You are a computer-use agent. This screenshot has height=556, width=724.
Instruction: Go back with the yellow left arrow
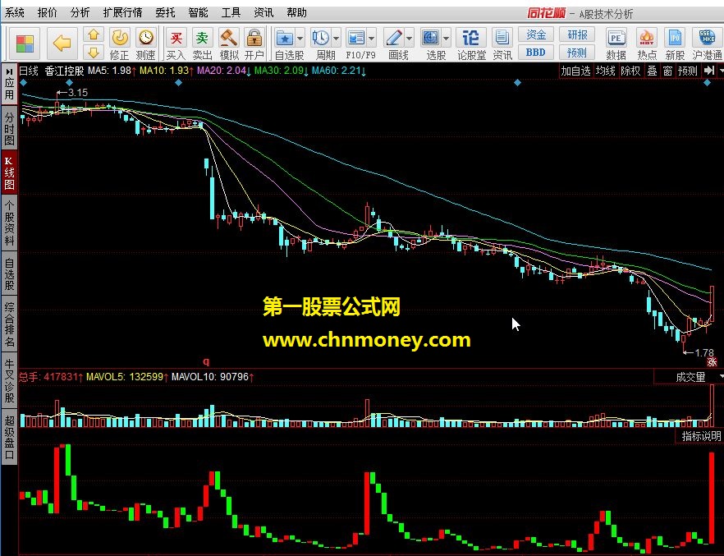tap(62, 44)
